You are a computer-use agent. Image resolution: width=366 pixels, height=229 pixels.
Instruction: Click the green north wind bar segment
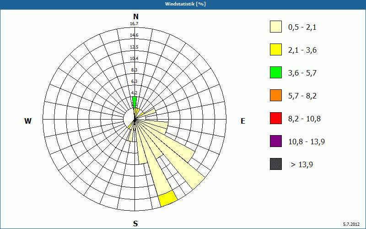(135, 102)
